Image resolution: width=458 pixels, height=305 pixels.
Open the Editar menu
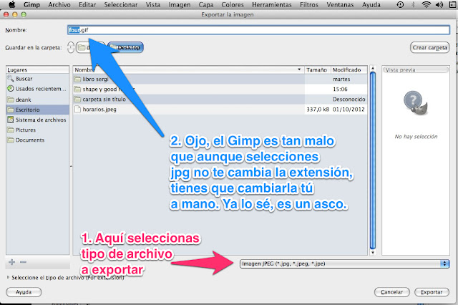click(87, 5)
